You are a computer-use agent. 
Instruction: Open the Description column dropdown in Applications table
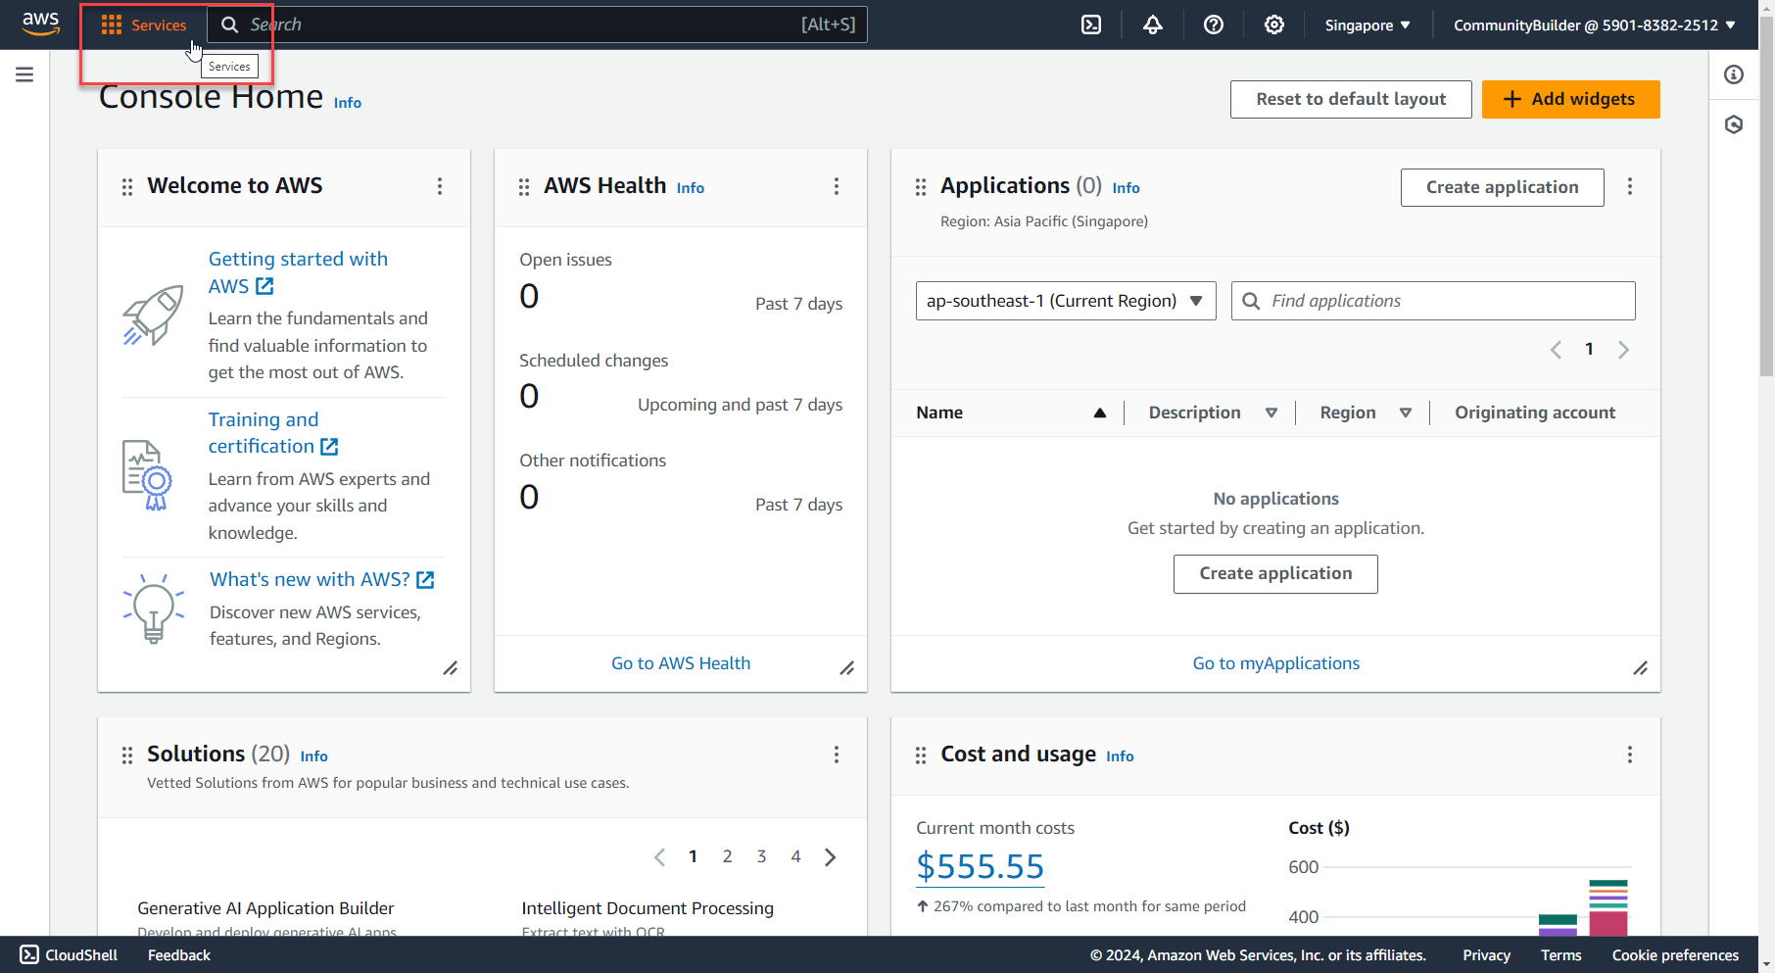point(1271,413)
